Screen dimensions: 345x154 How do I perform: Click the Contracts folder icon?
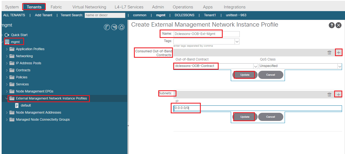pos(12,70)
